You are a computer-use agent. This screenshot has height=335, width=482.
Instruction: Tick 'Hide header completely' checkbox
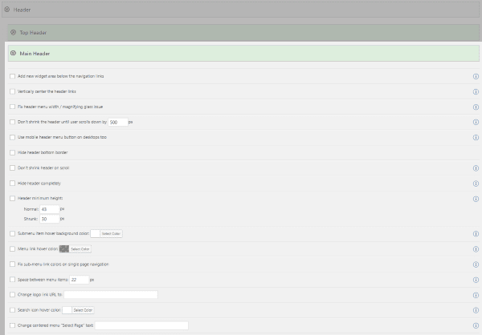tap(12, 184)
